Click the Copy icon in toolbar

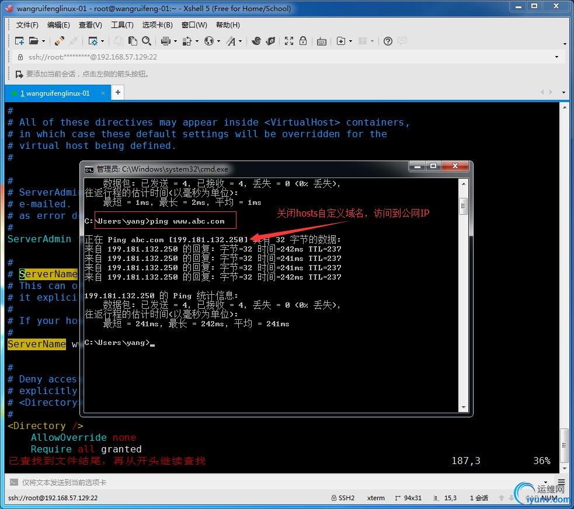tap(118, 41)
